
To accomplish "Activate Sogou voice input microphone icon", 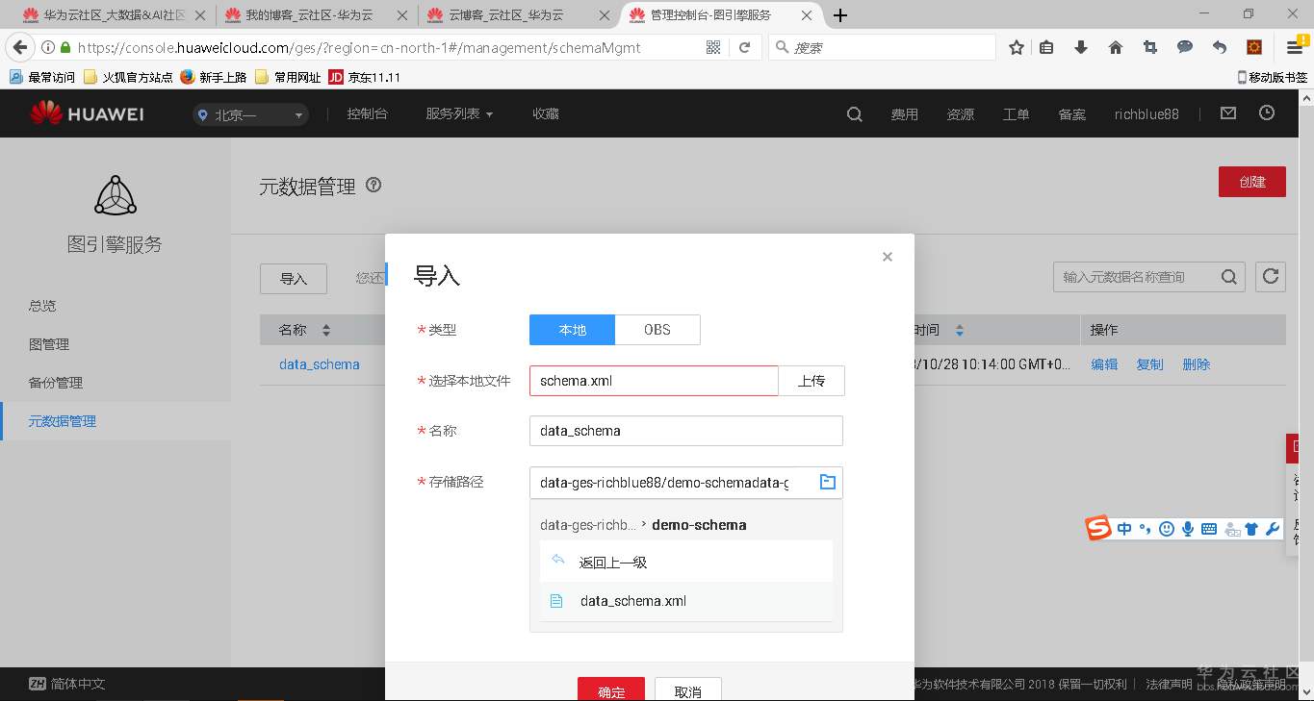I will coord(1188,529).
